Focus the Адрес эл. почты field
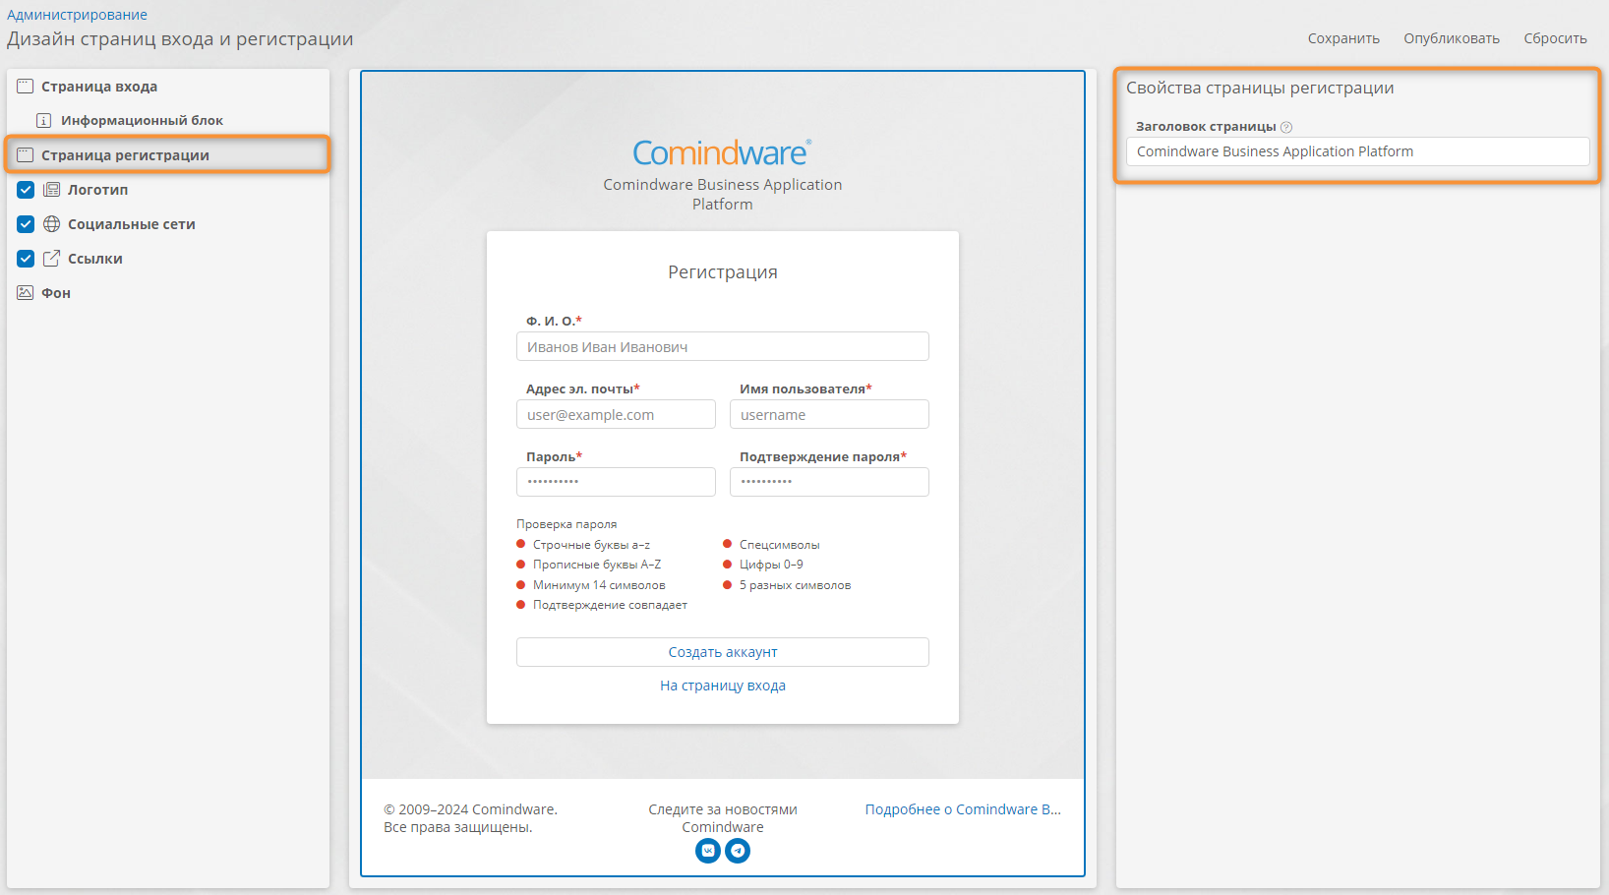Screen dimensions: 1609x895 tap(616, 414)
